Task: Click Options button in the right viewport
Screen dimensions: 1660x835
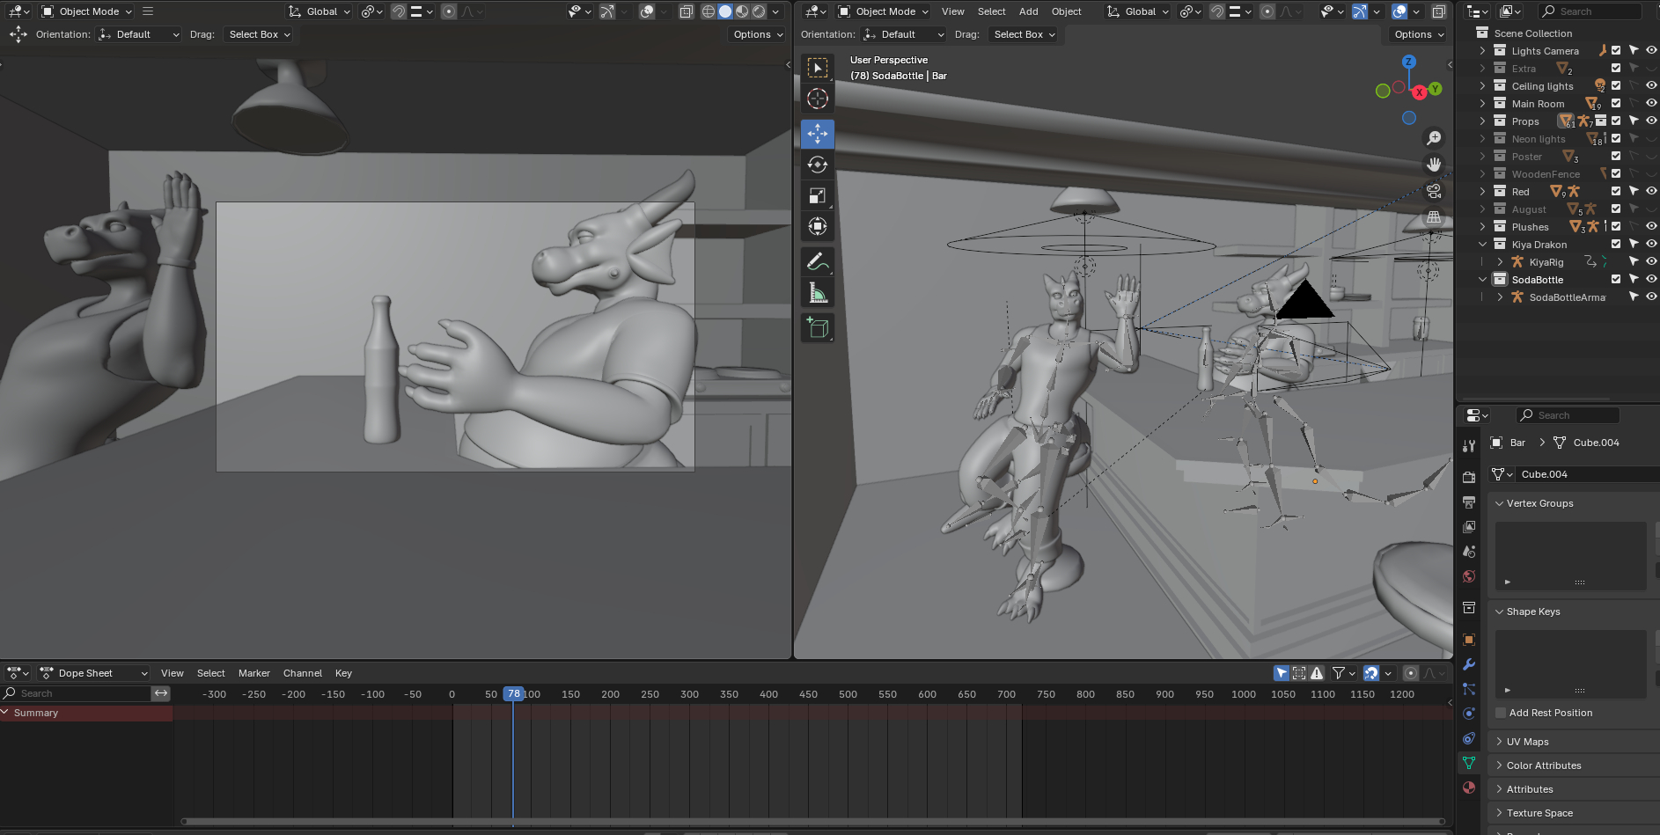Action: (x=1419, y=34)
